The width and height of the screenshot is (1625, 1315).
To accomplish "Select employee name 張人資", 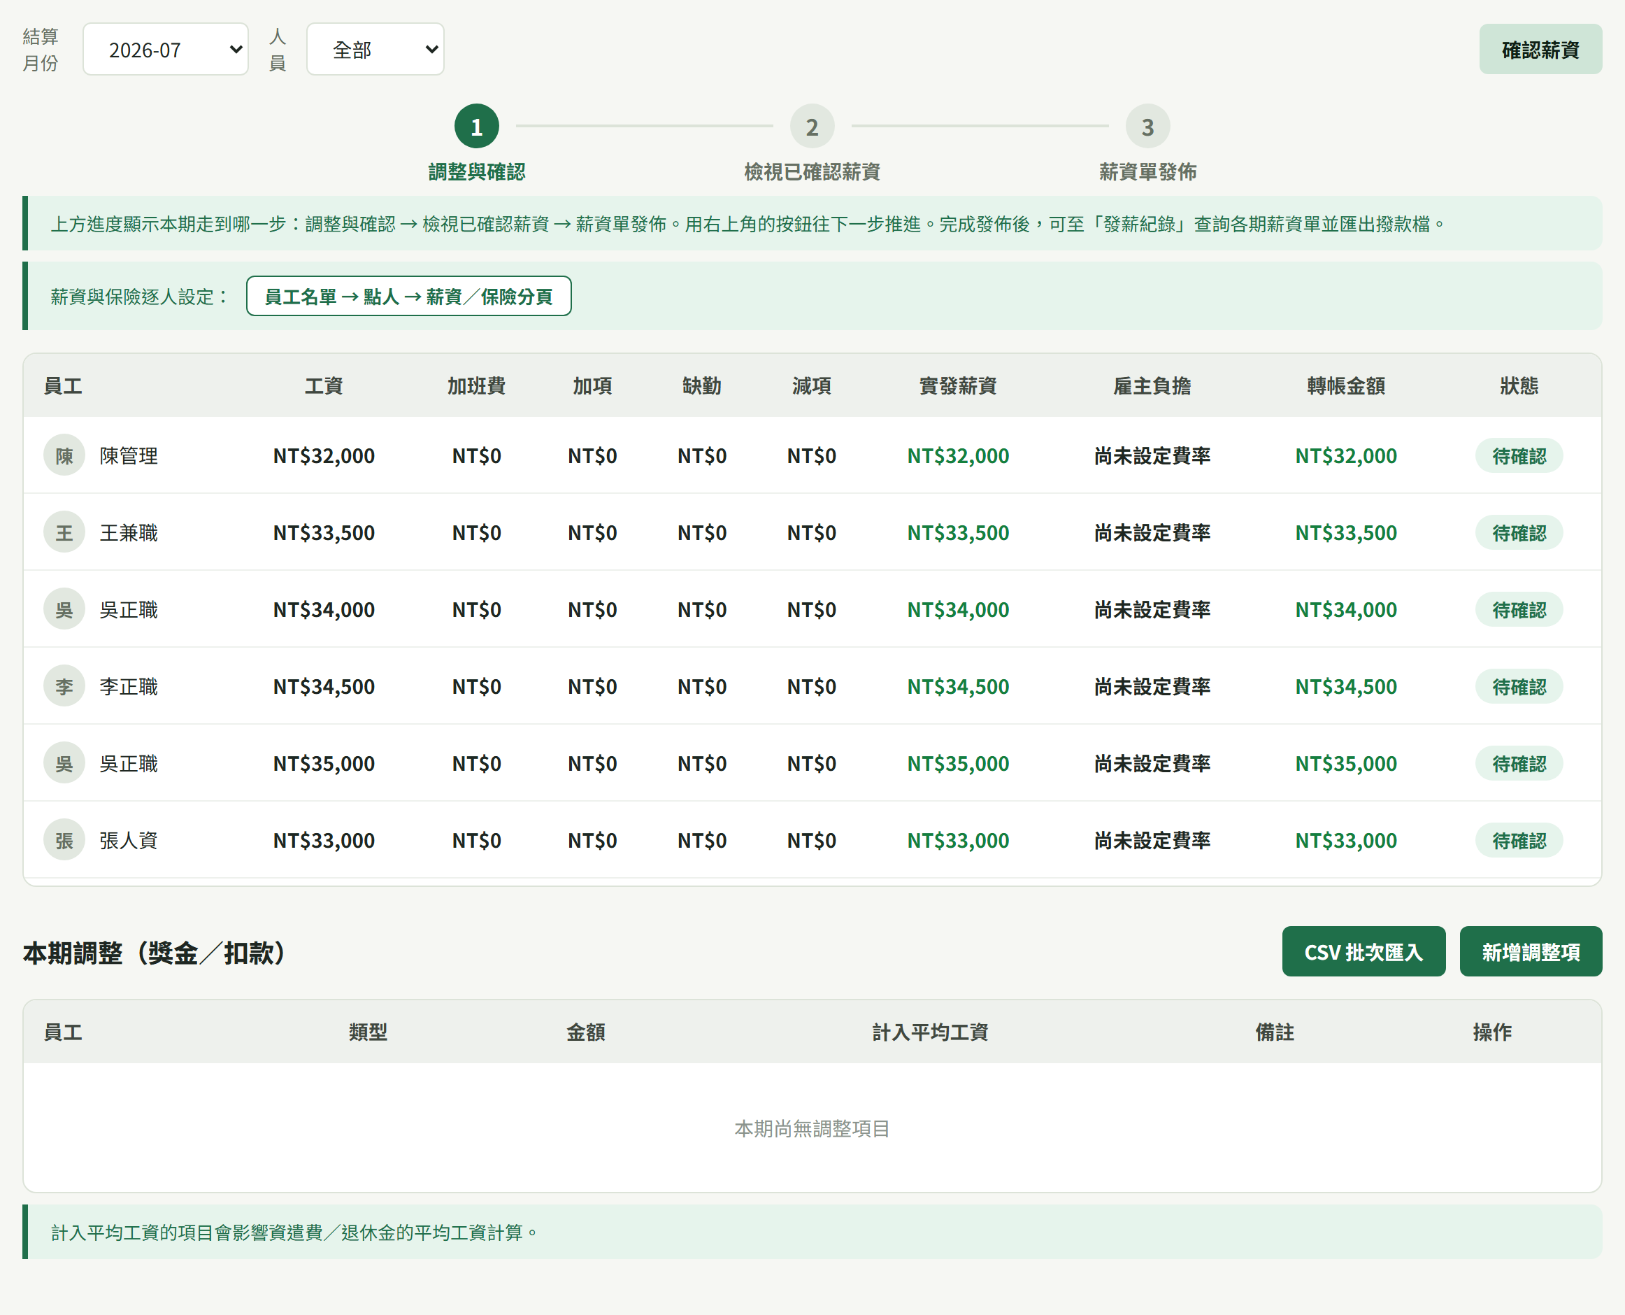I will 129,840.
